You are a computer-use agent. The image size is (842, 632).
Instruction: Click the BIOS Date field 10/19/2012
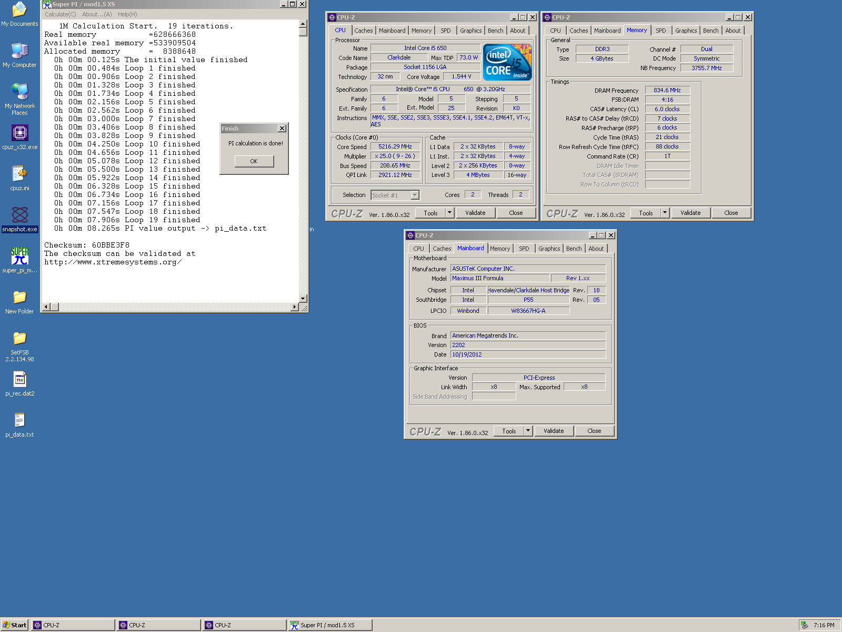pos(528,355)
